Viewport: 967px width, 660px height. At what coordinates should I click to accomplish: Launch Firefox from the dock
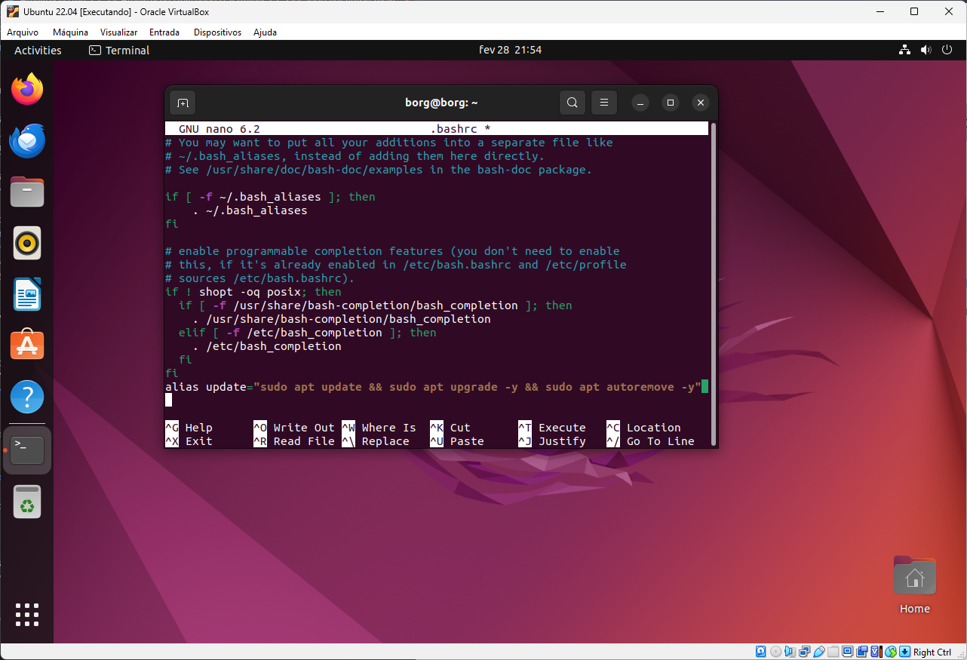click(27, 90)
